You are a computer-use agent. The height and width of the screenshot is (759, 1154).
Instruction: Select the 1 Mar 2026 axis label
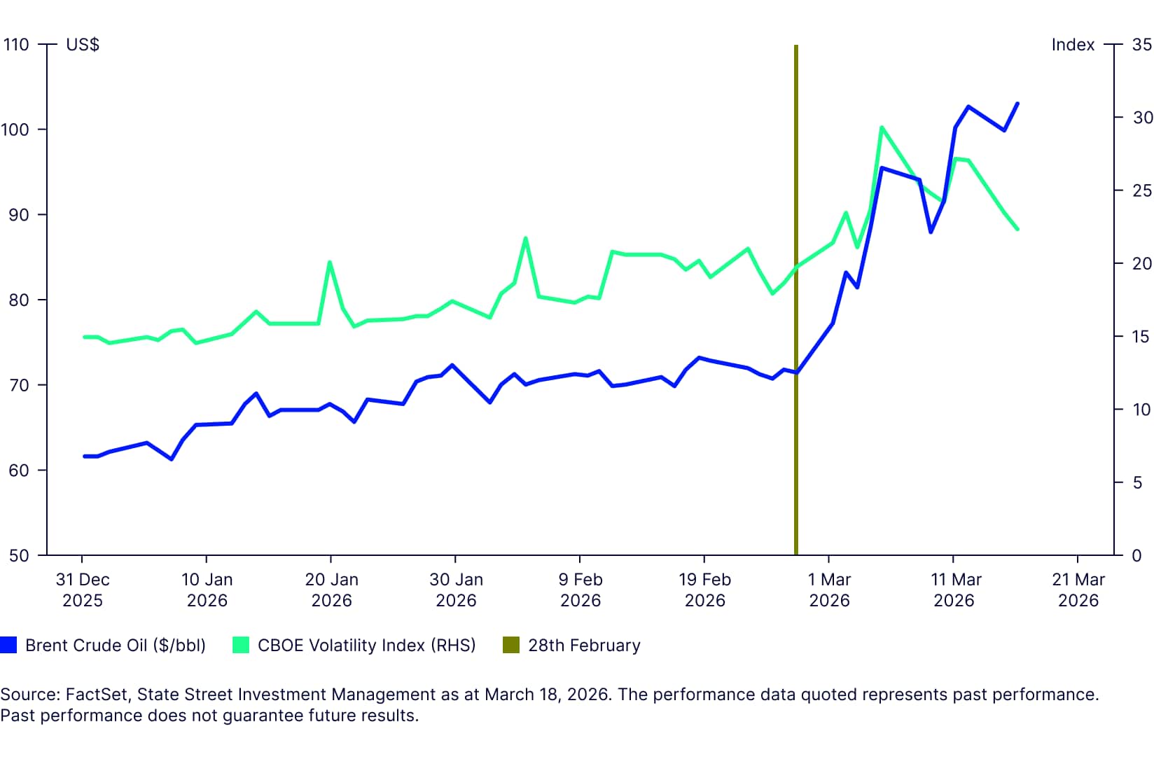829,590
